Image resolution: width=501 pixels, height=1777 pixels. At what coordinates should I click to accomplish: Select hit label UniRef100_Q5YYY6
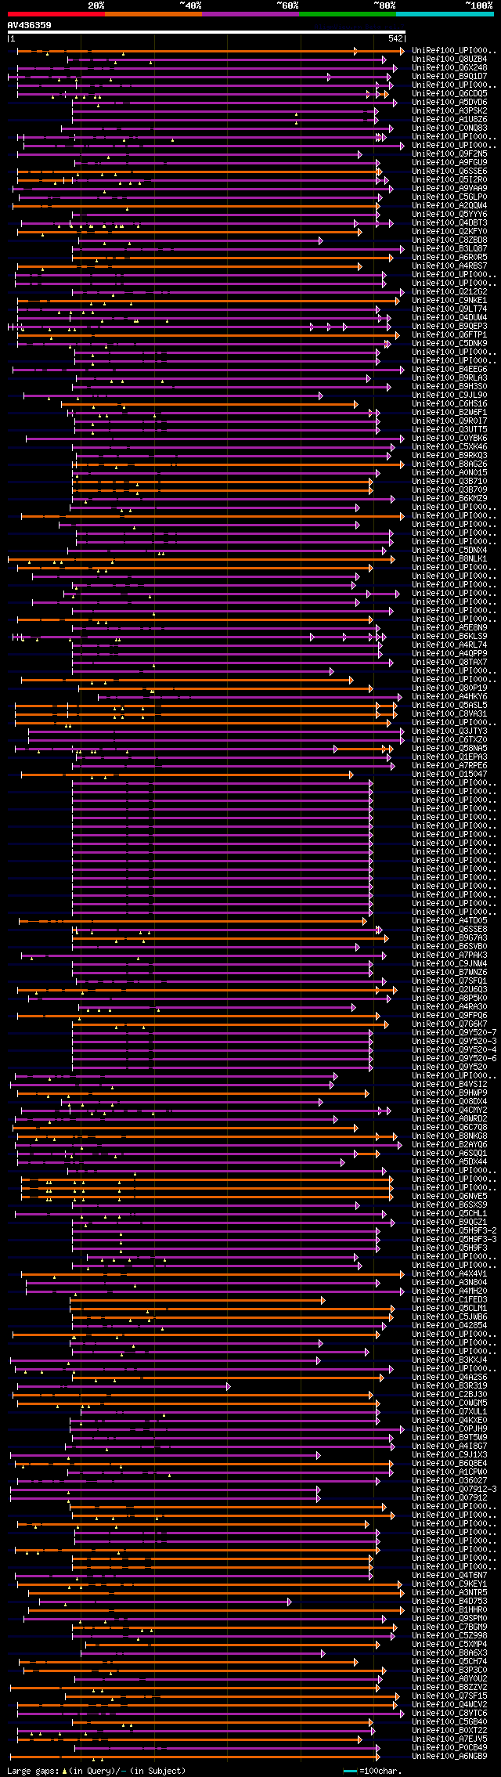(x=449, y=215)
